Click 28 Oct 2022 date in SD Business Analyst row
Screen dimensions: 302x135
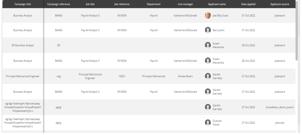248,45
